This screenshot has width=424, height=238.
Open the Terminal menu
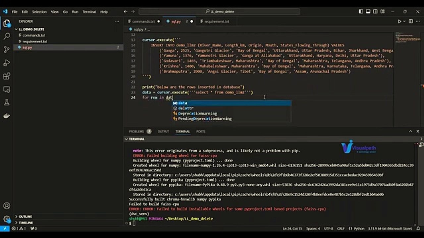(89, 12)
